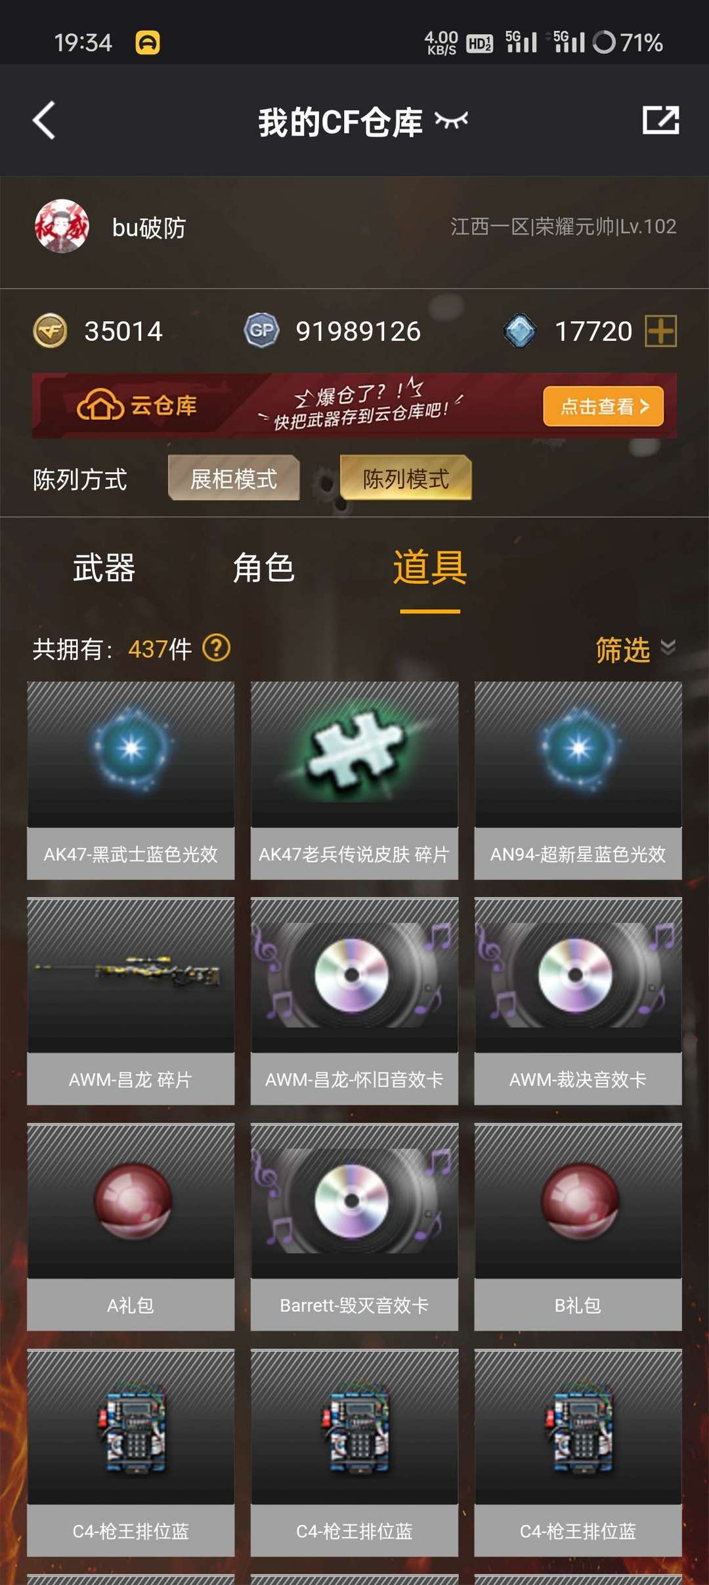Click the cloud warehouse 云仓库 icon
The image size is (709, 1585).
[100, 404]
